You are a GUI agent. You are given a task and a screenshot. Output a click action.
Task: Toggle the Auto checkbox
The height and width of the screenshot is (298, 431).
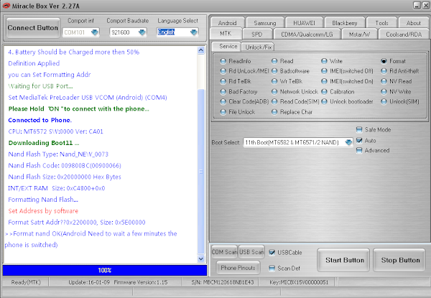pyautogui.click(x=359, y=140)
